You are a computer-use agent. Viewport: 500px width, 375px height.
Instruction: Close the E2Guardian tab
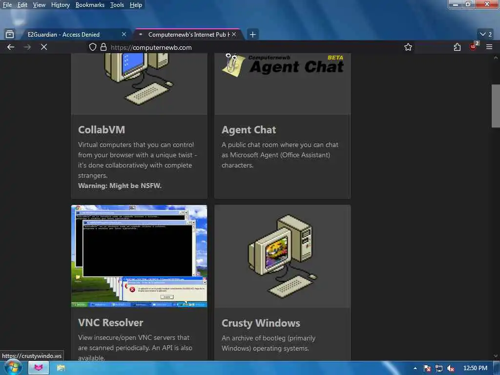pos(124,34)
